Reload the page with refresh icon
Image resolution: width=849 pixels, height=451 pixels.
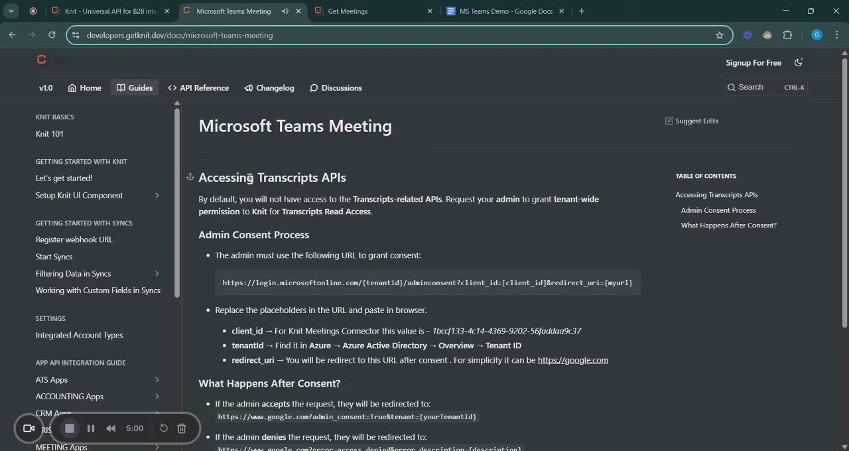click(52, 35)
